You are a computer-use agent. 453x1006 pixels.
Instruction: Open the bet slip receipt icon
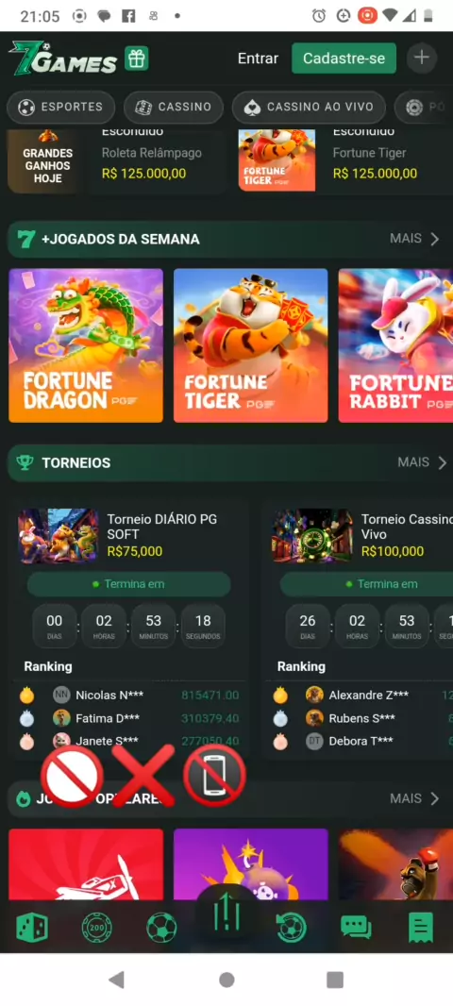click(x=421, y=928)
